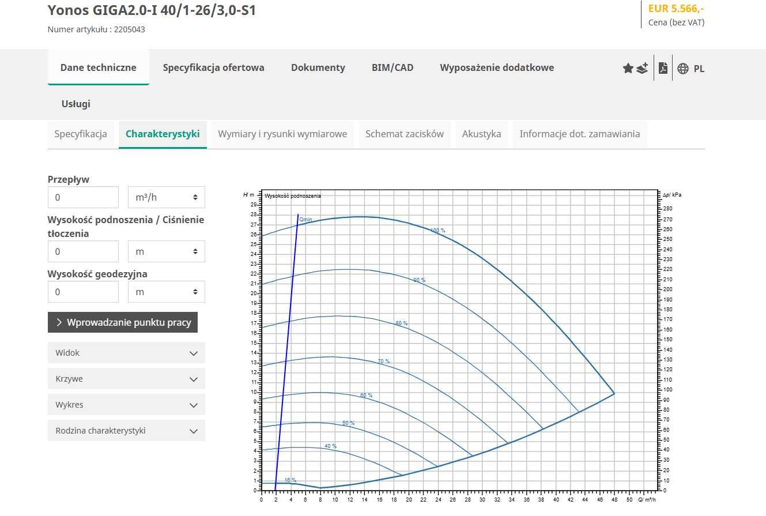Click the Qmin line label

tap(306, 220)
